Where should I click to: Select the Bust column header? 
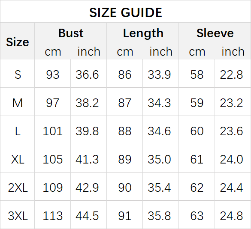(71, 33)
